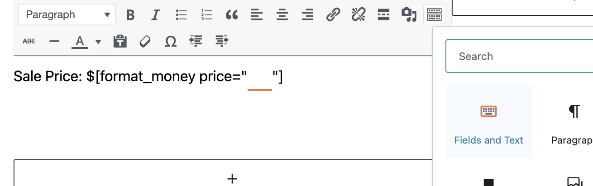This screenshot has height=186, width=593.
Task: Toggle the toolbar kitchen sink
Action: [434, 15]
